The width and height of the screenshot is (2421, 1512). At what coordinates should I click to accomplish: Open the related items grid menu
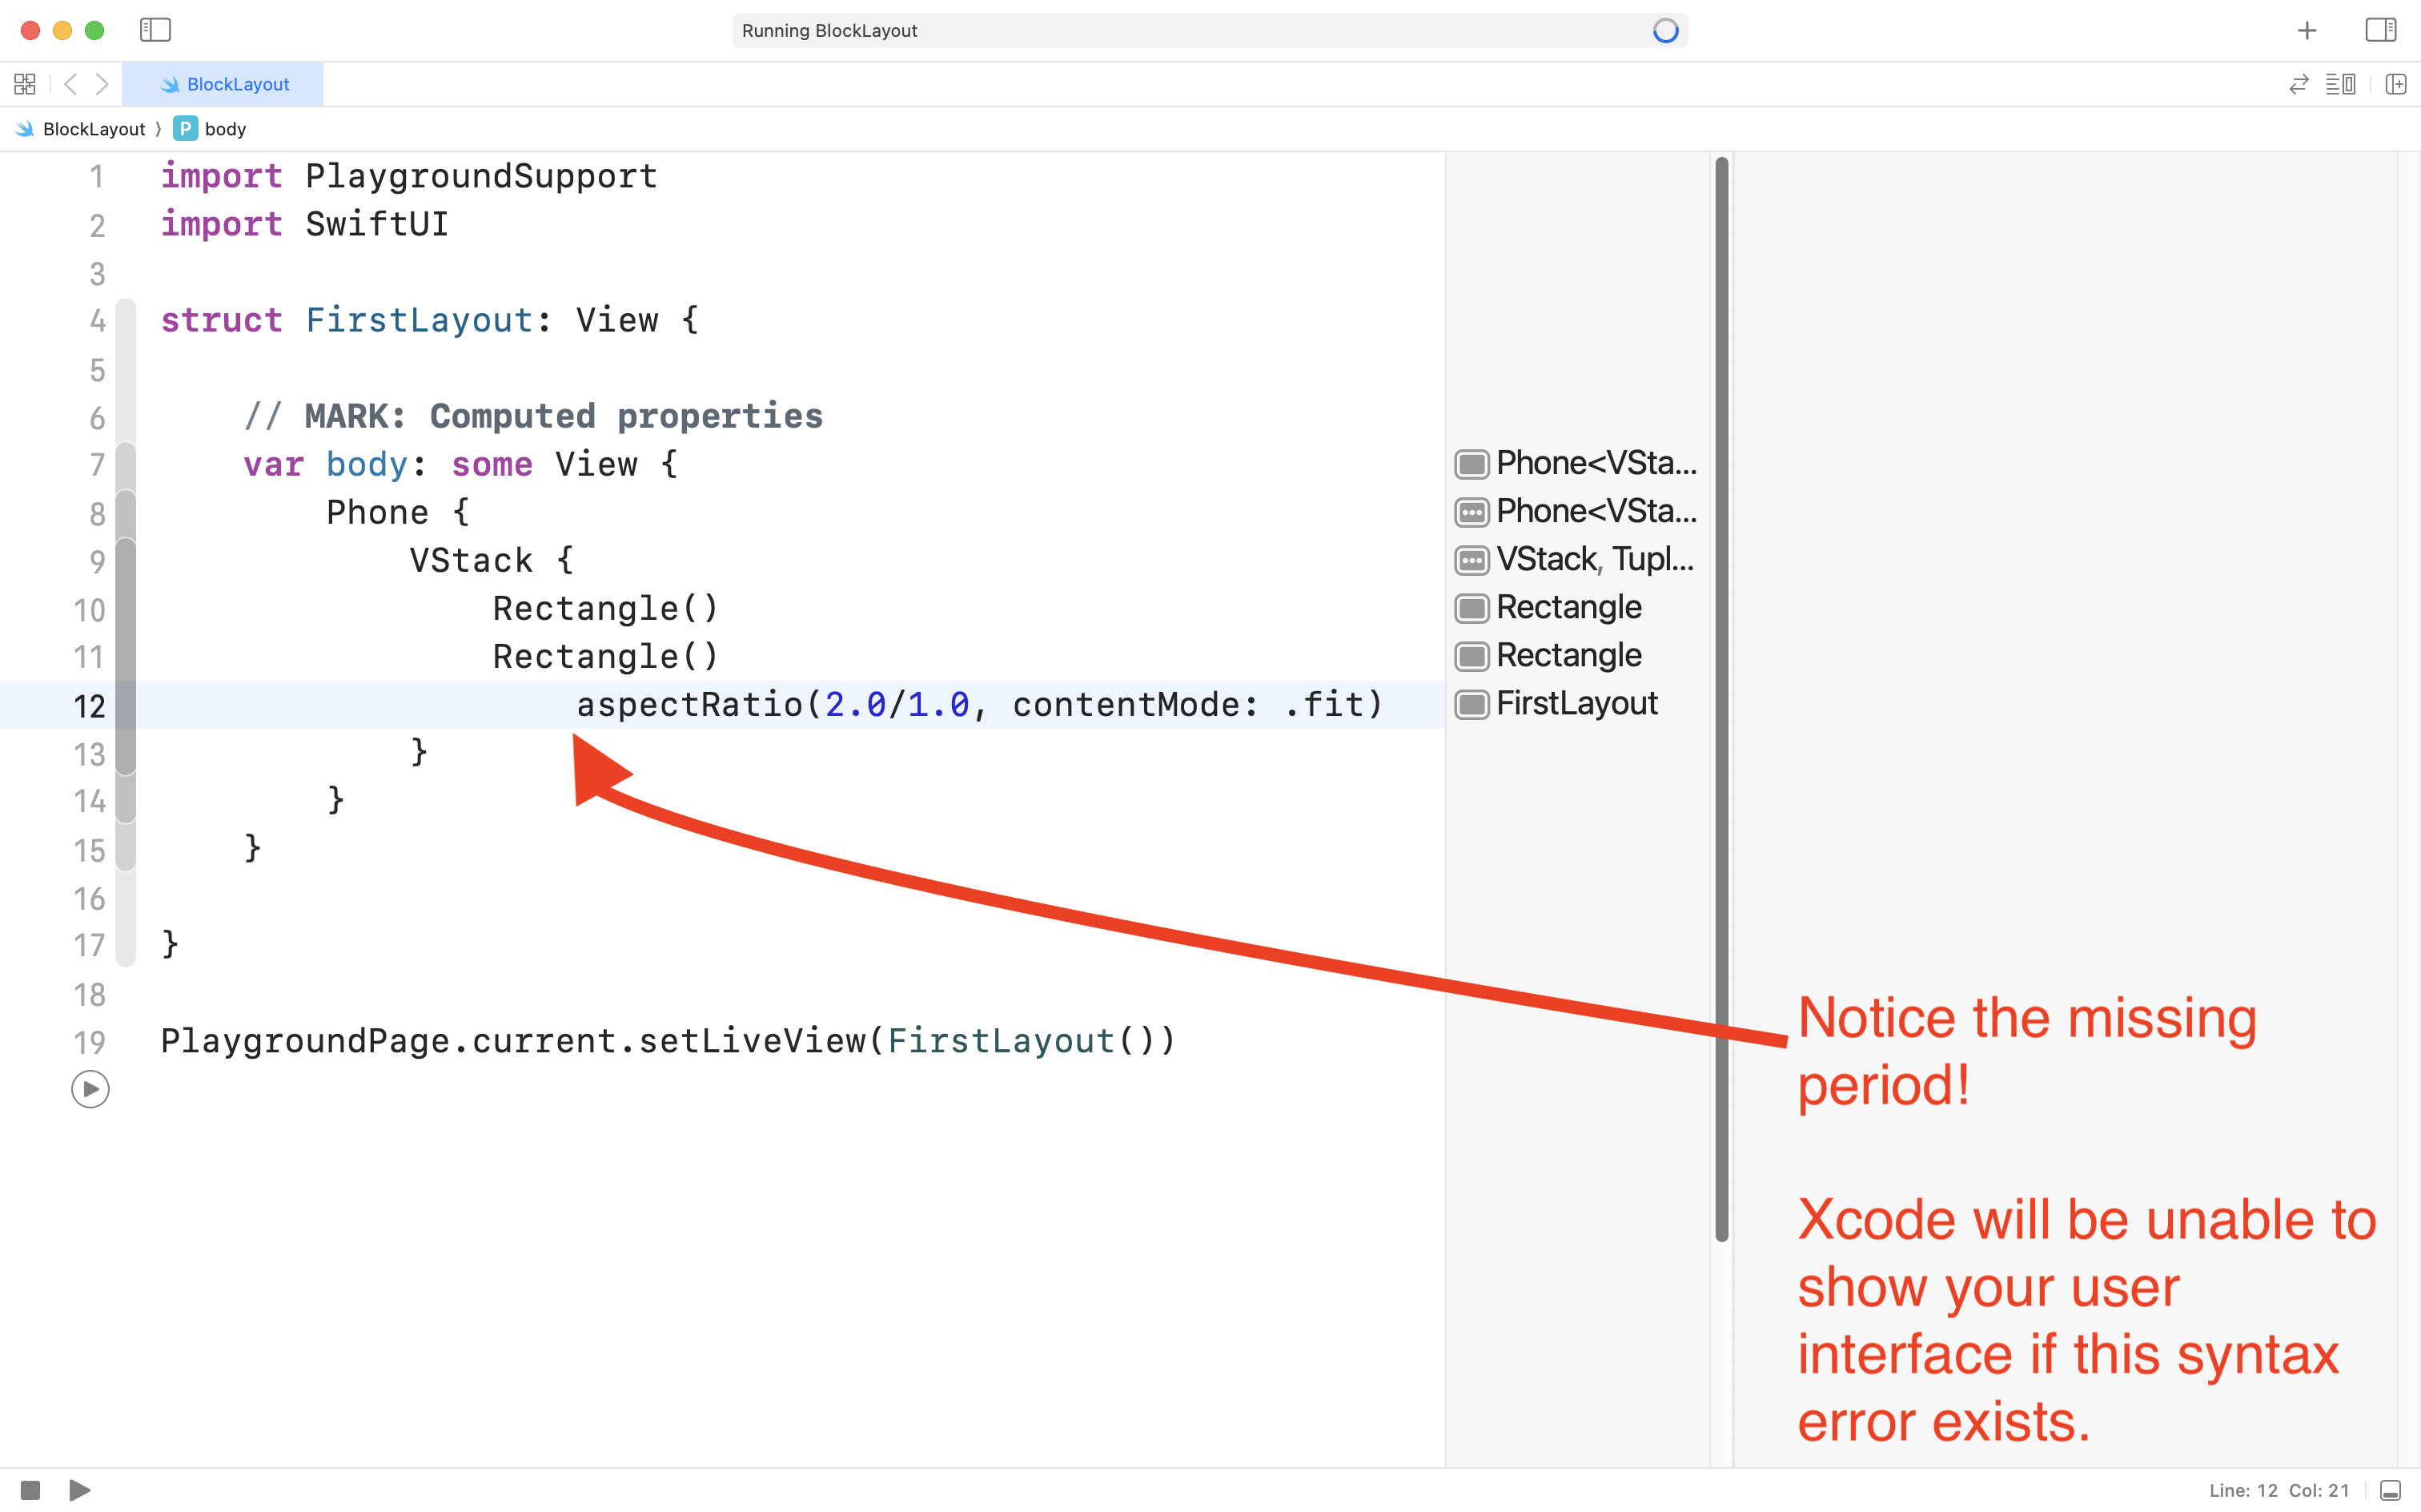pyautogui.click(x=25, y=84)
